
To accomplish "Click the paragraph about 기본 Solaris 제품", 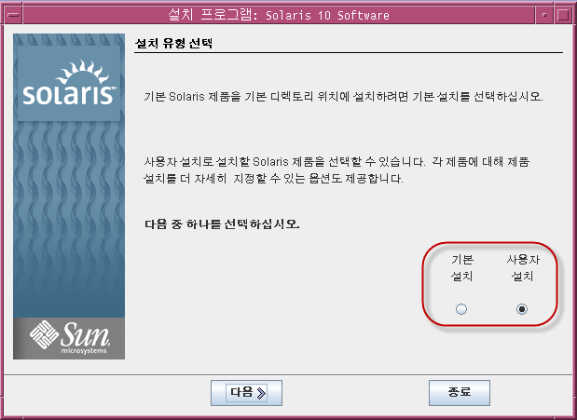I will (343, 96).
